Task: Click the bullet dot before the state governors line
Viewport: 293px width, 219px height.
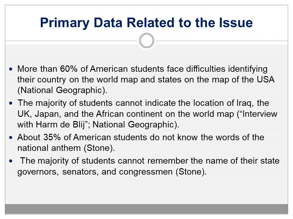Action: tap(12, 161)
